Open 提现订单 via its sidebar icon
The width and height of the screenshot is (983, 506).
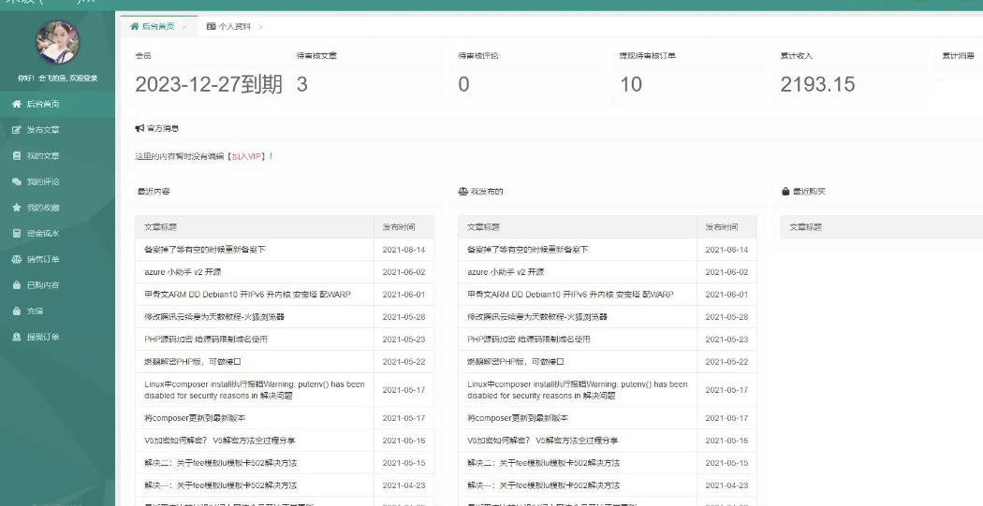point(17,337)
